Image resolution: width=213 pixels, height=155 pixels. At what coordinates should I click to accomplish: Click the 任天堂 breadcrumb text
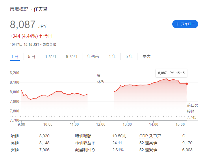(40, 9)
